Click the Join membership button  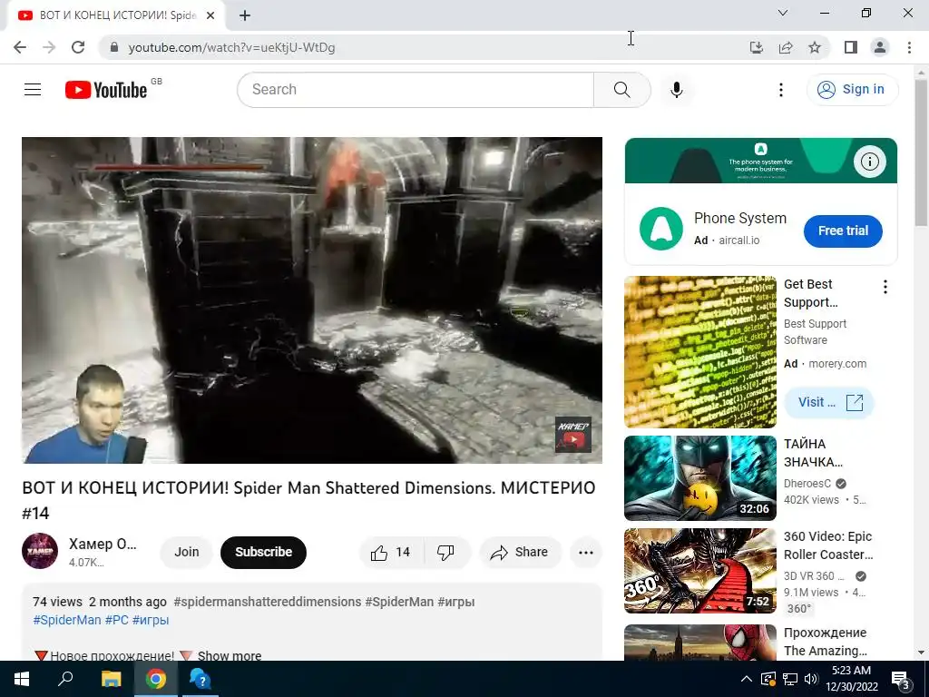pyautogui.click(x=187, y=552)
